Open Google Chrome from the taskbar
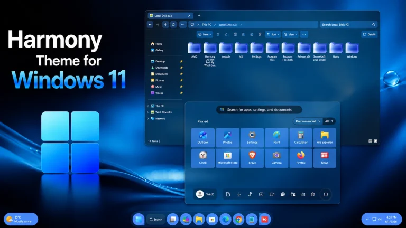This screenshot has height=228, width=406. point(238,219)
